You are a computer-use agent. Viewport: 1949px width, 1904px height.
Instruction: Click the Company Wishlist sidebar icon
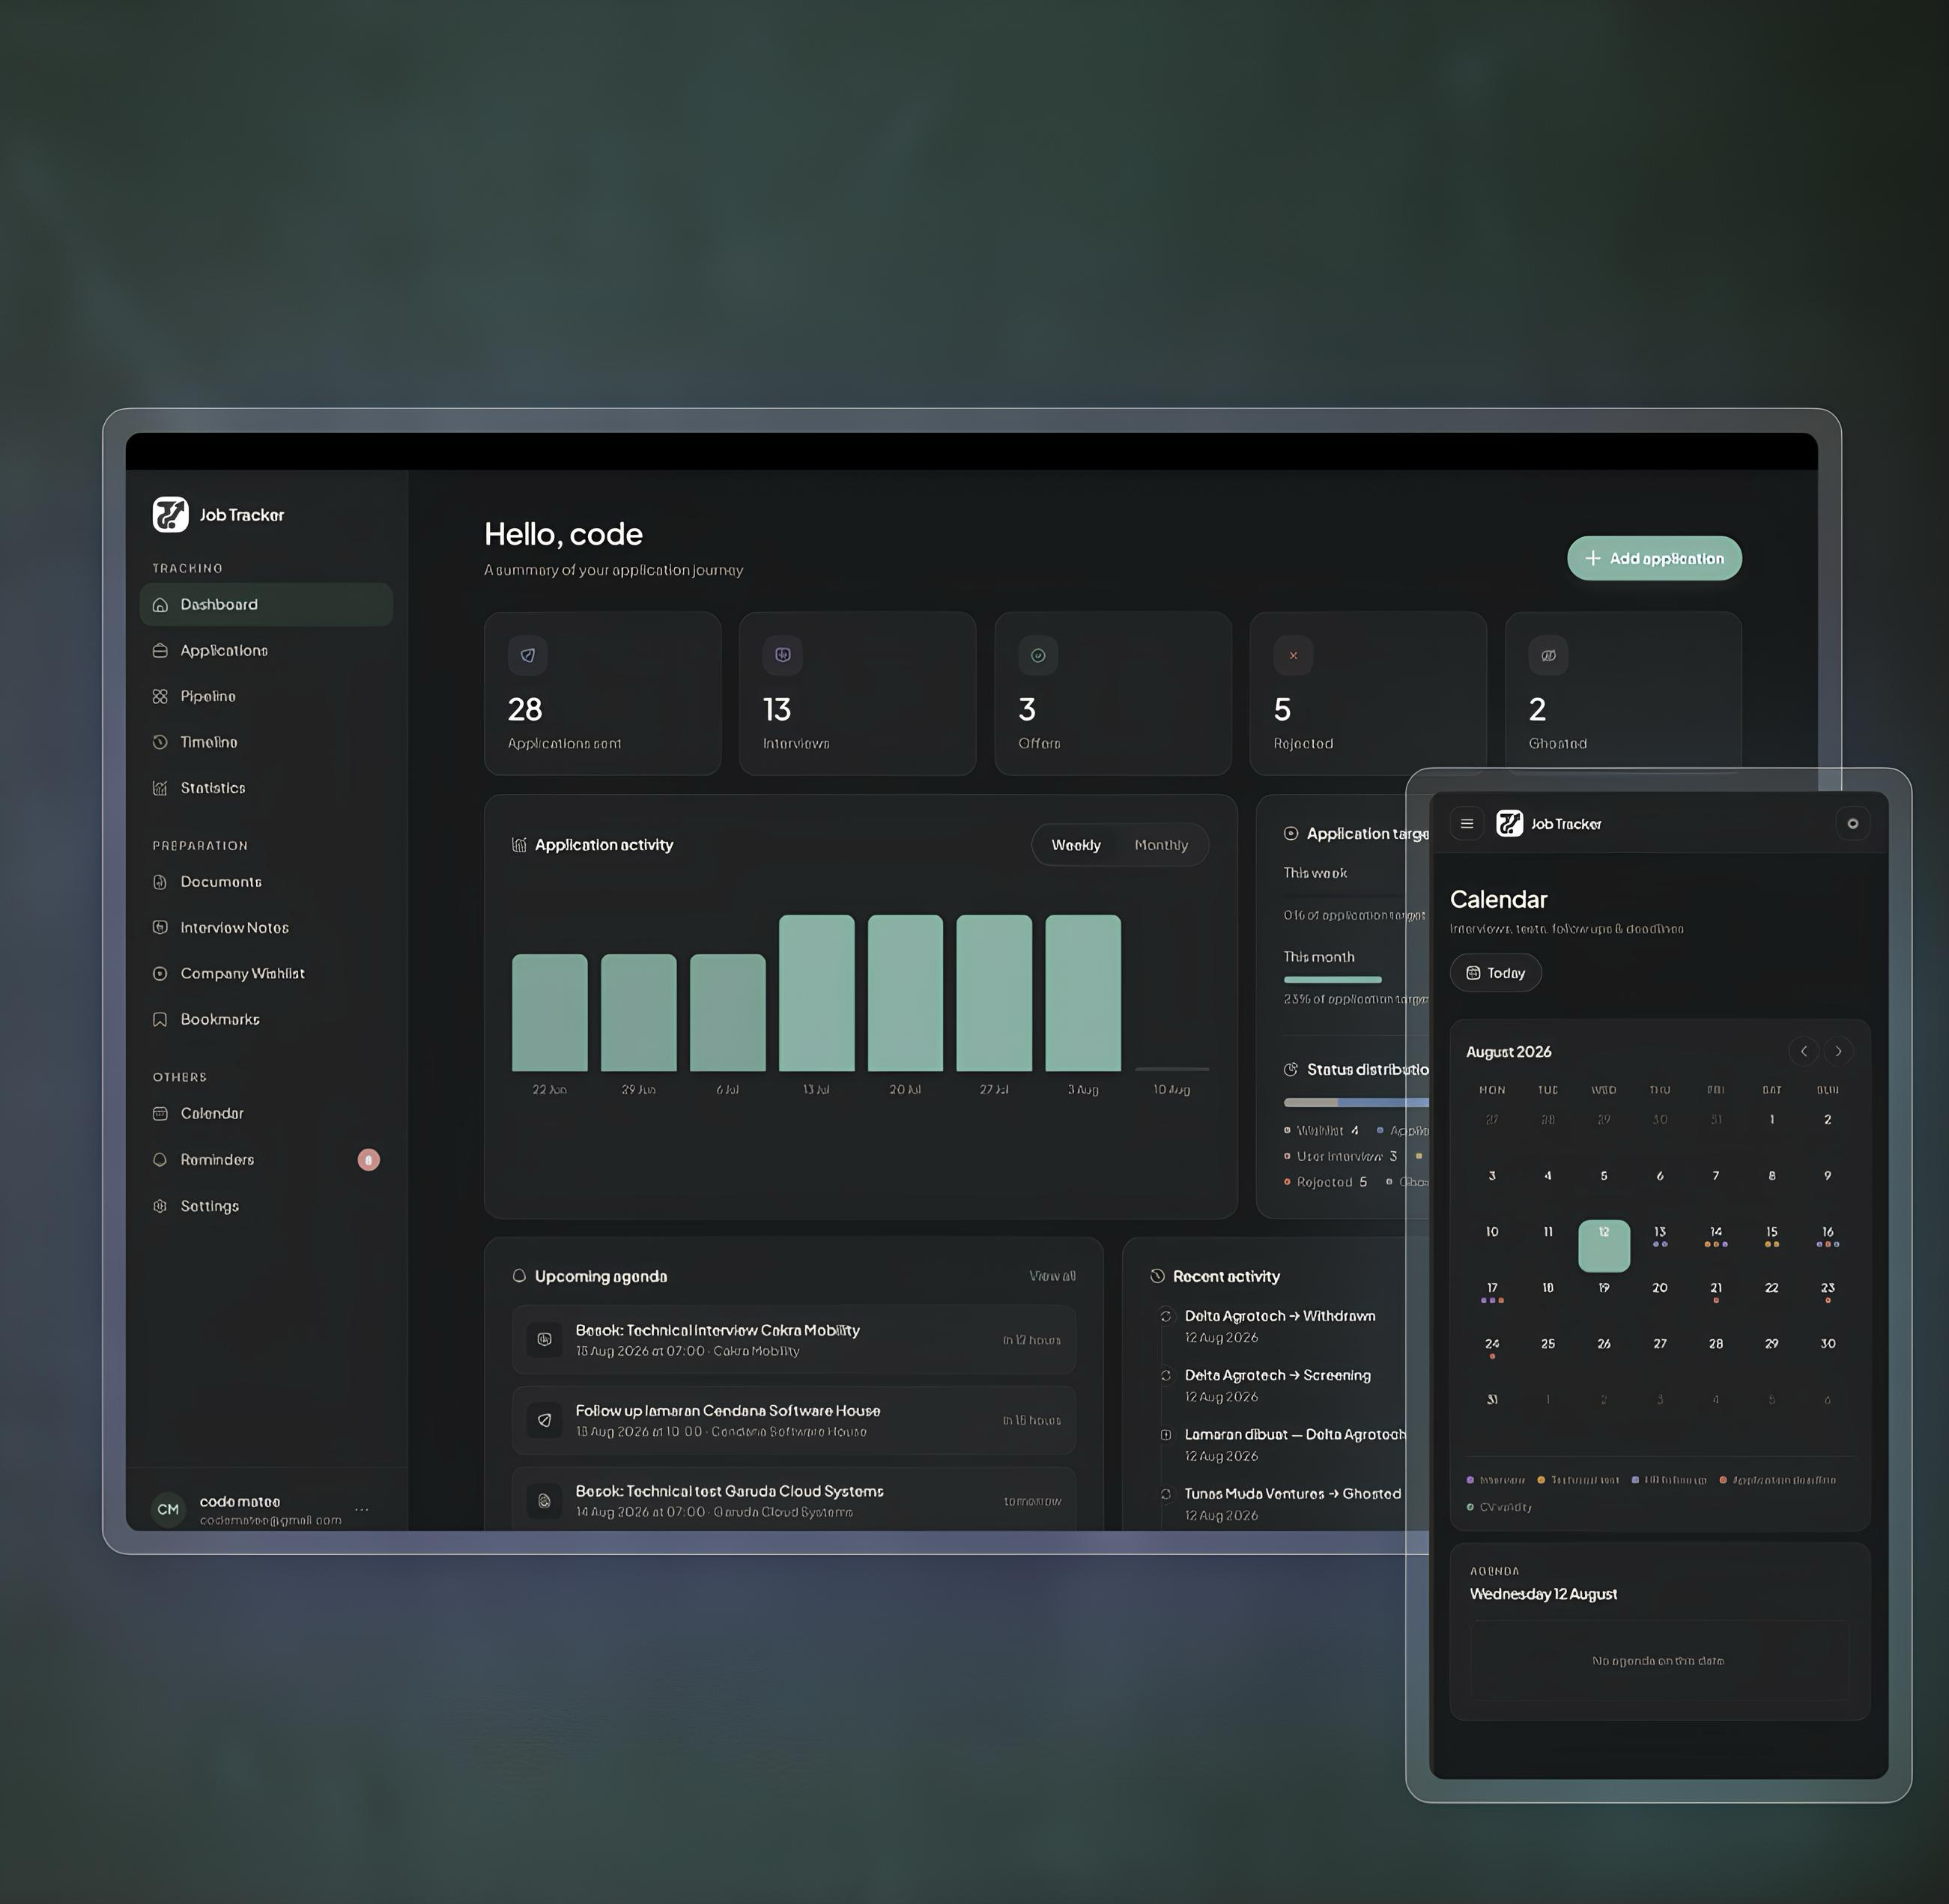point(160,973)
